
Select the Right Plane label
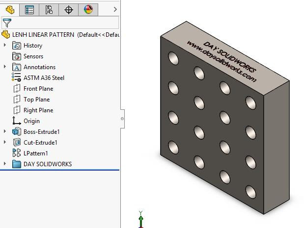point(38,110)
